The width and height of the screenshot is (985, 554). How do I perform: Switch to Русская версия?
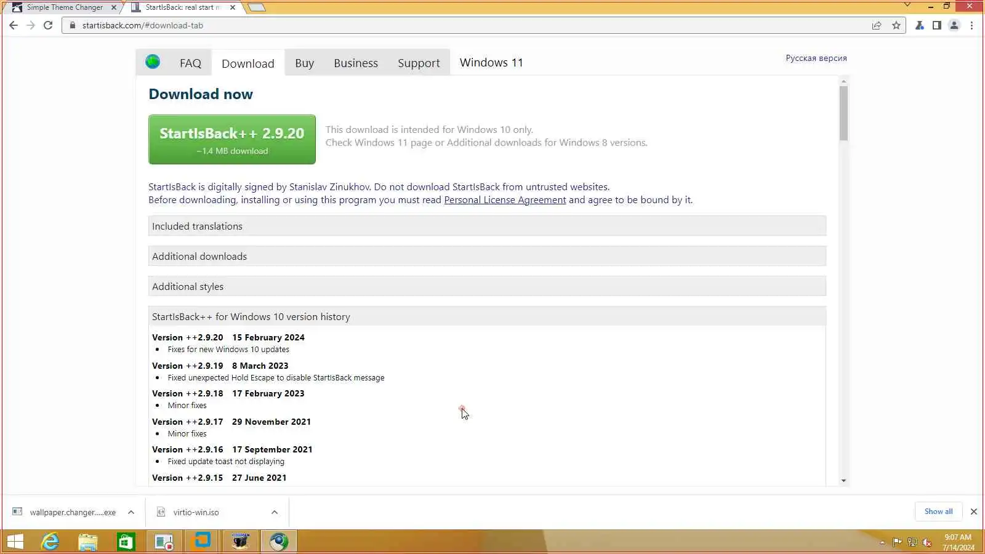click(x=816, y=58)
